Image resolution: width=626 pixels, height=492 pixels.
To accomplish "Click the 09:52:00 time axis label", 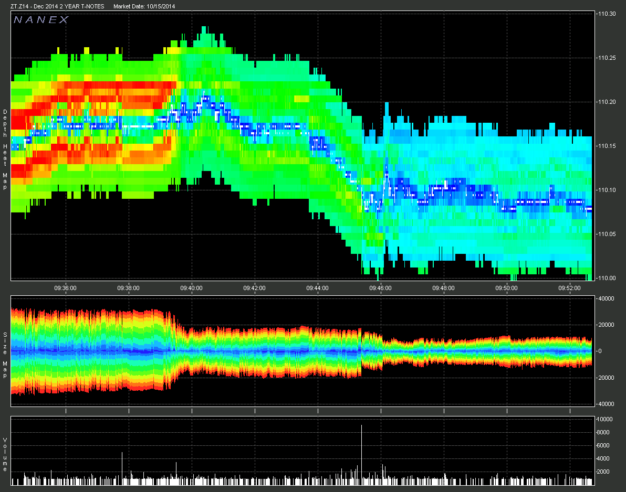I will coord(570,288).
